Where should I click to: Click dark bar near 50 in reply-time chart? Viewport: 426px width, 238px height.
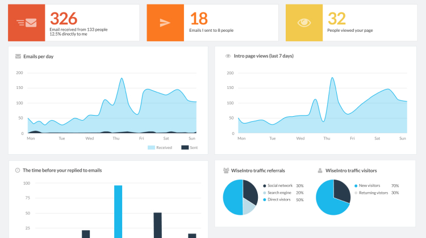157,226
